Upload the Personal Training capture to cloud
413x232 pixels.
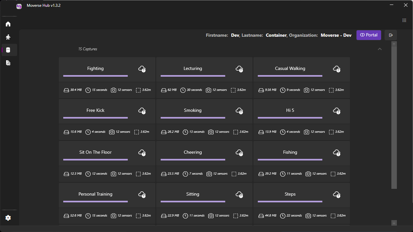click(x=142, y=195)
